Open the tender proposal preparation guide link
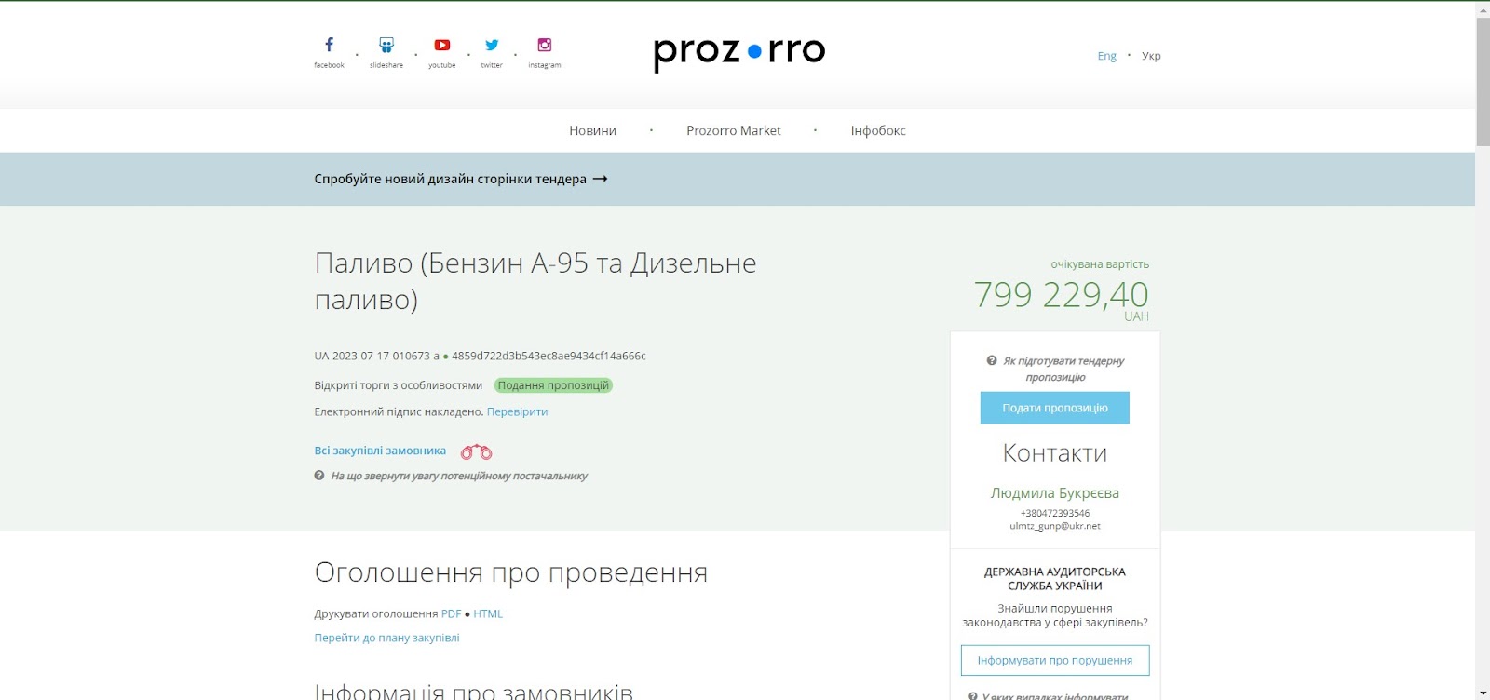This screenshot has width=1490, height=700. point(1063,369)
